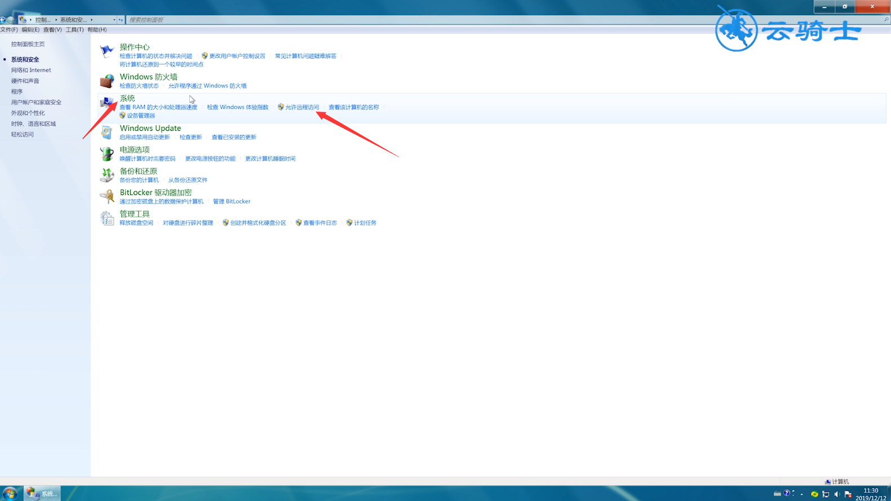Click the BitLocker lock and key icon
This screenshot has height=501, width=891.
107,197
